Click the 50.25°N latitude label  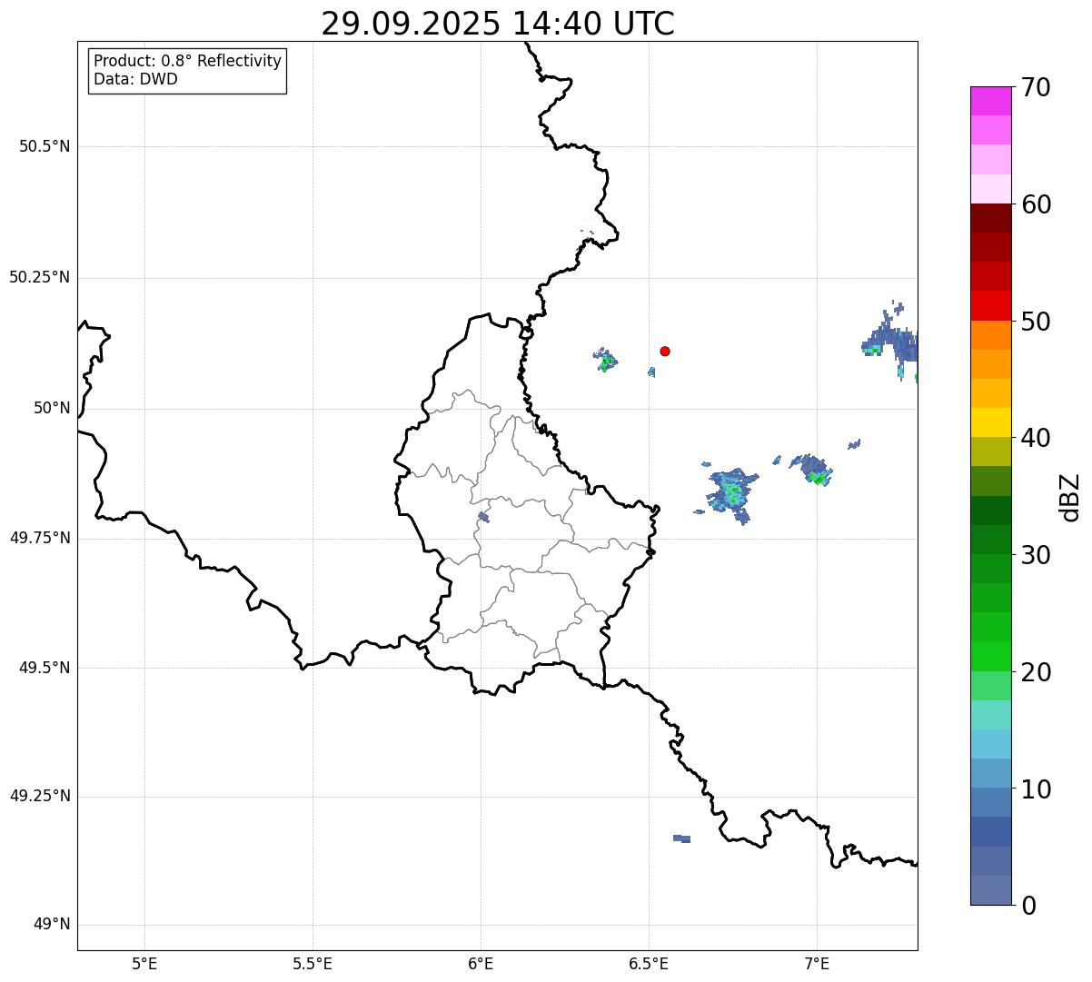(40, 277)
